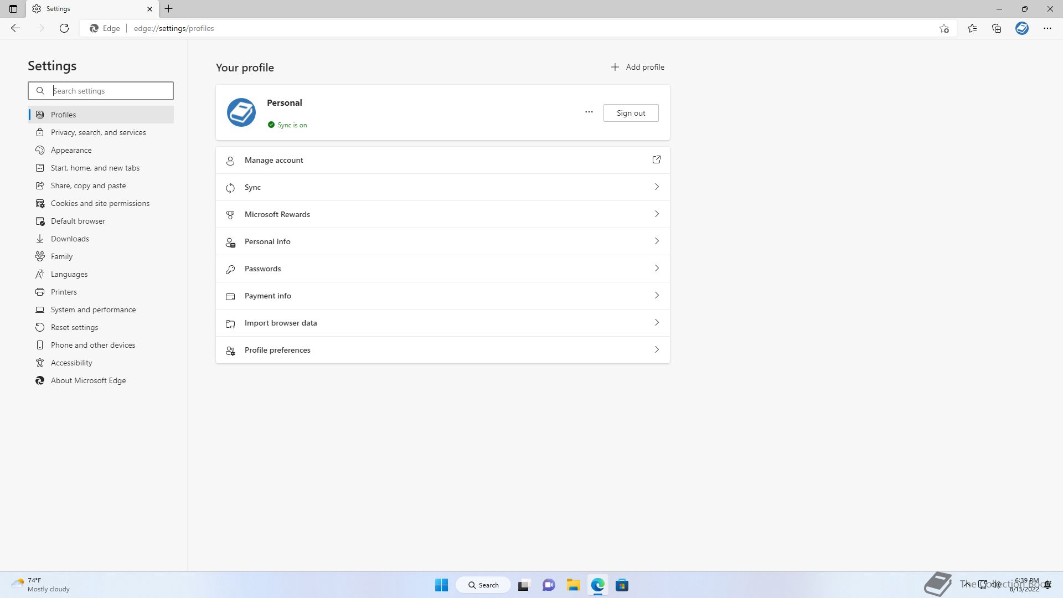Expand the Microsoft Rewards row
Screen dimensions: 1063x598
(x=443, y=214)
